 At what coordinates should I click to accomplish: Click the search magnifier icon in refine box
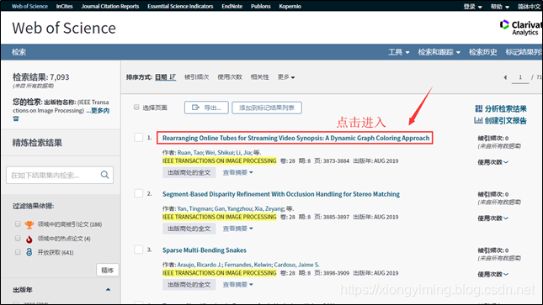[x=104, y=175]
